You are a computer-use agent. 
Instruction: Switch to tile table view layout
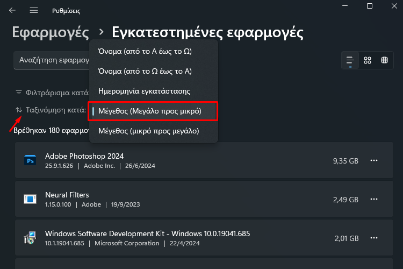[385, 60]
